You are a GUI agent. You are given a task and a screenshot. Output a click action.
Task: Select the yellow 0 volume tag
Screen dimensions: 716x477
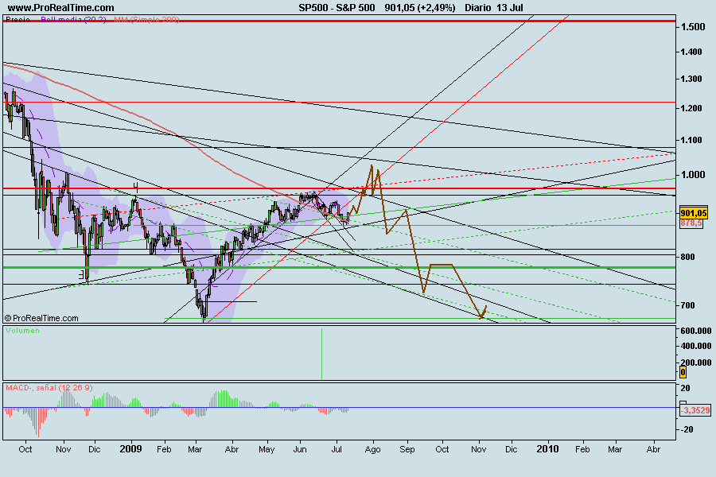coord(683,372)
